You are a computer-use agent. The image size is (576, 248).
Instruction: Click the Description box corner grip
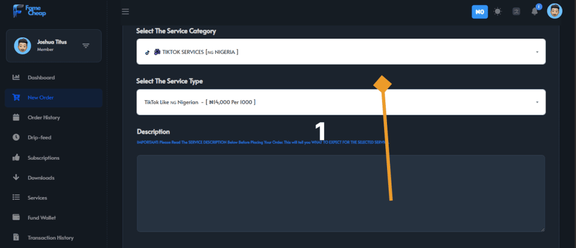(x=542, y=229)
